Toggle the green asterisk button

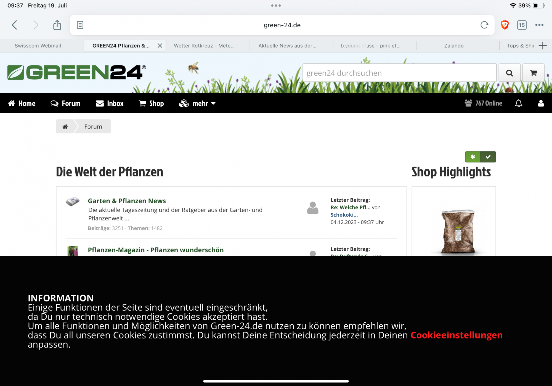click(473, 157)
